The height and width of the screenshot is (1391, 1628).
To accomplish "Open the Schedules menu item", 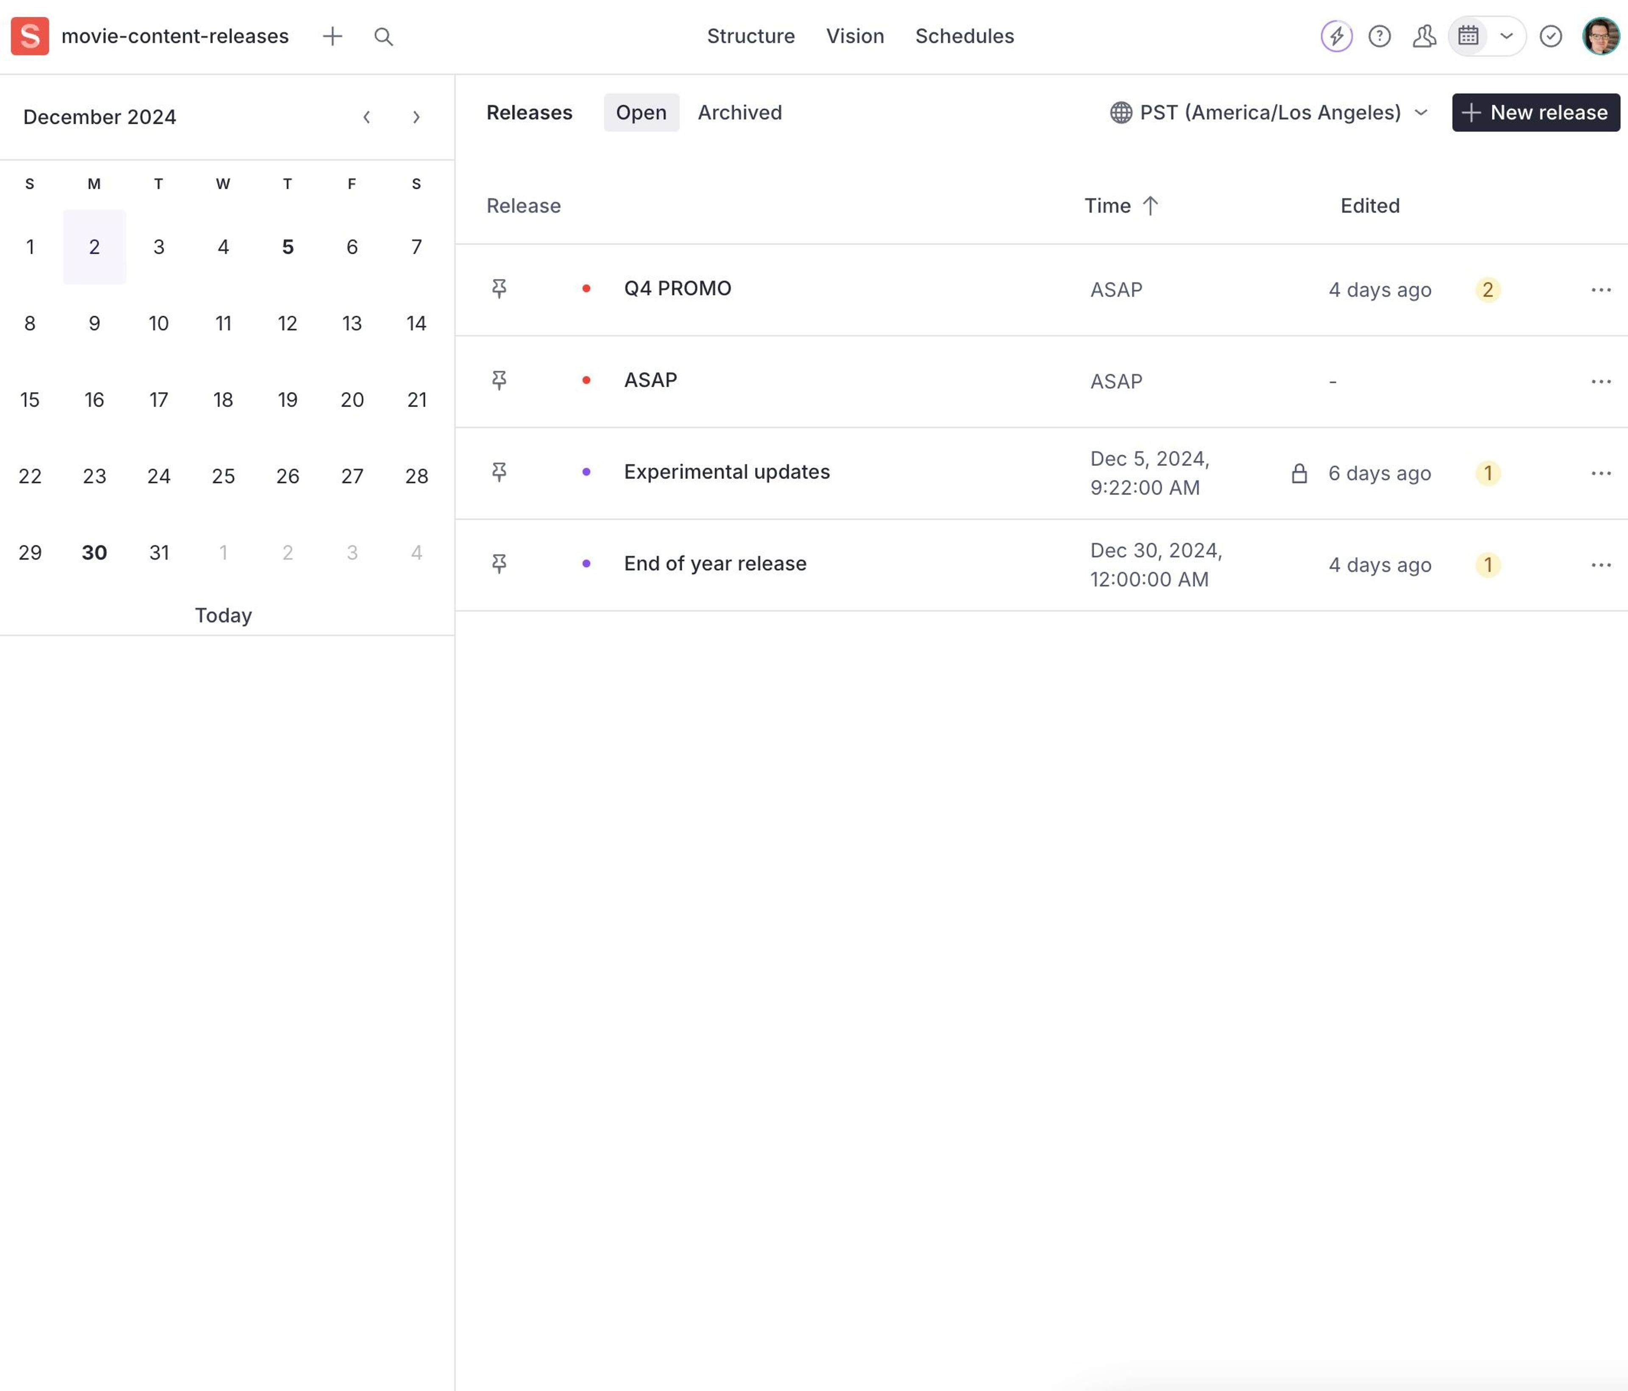I will point(964,36).
